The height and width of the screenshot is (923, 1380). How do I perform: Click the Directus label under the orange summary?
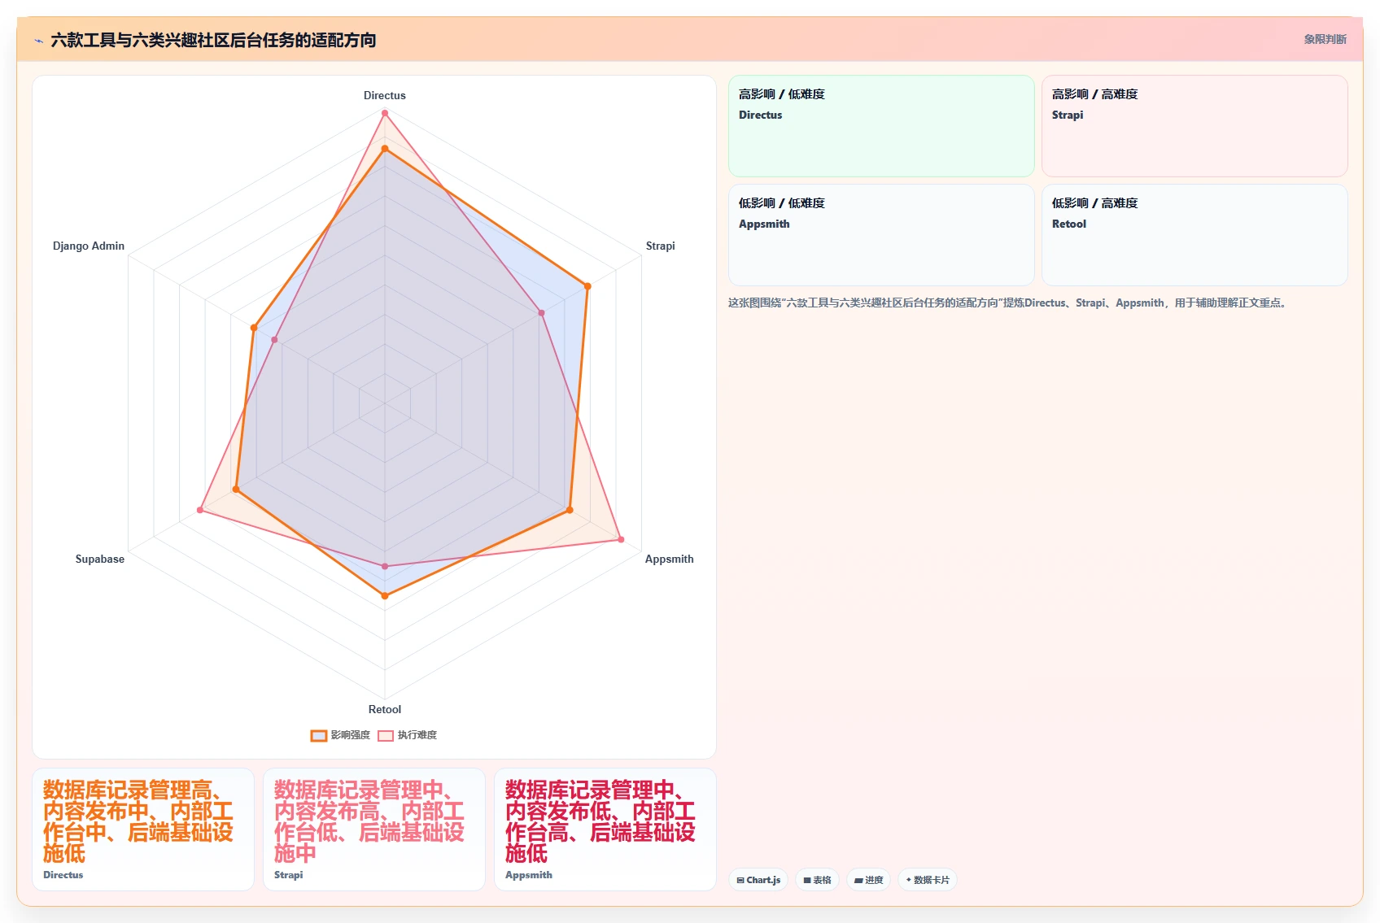[x=63, y=875]
